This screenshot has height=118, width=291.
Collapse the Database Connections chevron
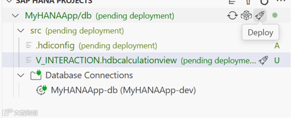(20, 75)
